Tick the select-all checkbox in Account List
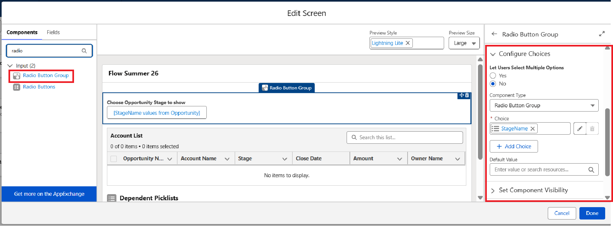This screenshot has height=226, width=613. [114, 159]
